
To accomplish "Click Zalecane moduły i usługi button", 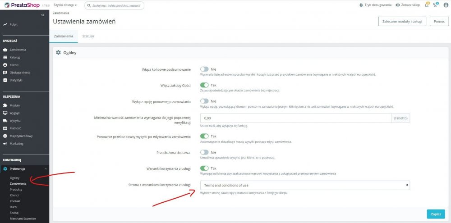I will (402, 22).
